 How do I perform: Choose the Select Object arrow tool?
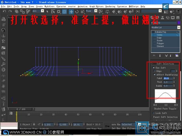[x=47, y=11]
